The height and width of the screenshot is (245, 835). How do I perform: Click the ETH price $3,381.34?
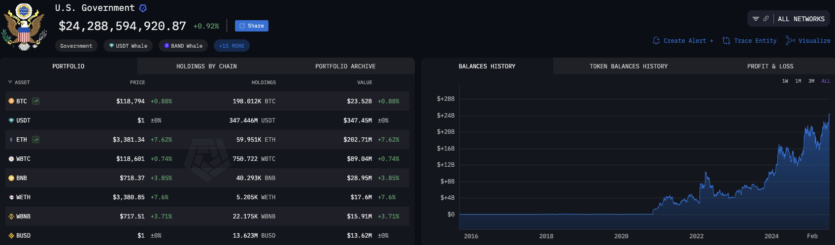(x=129, y=139)
